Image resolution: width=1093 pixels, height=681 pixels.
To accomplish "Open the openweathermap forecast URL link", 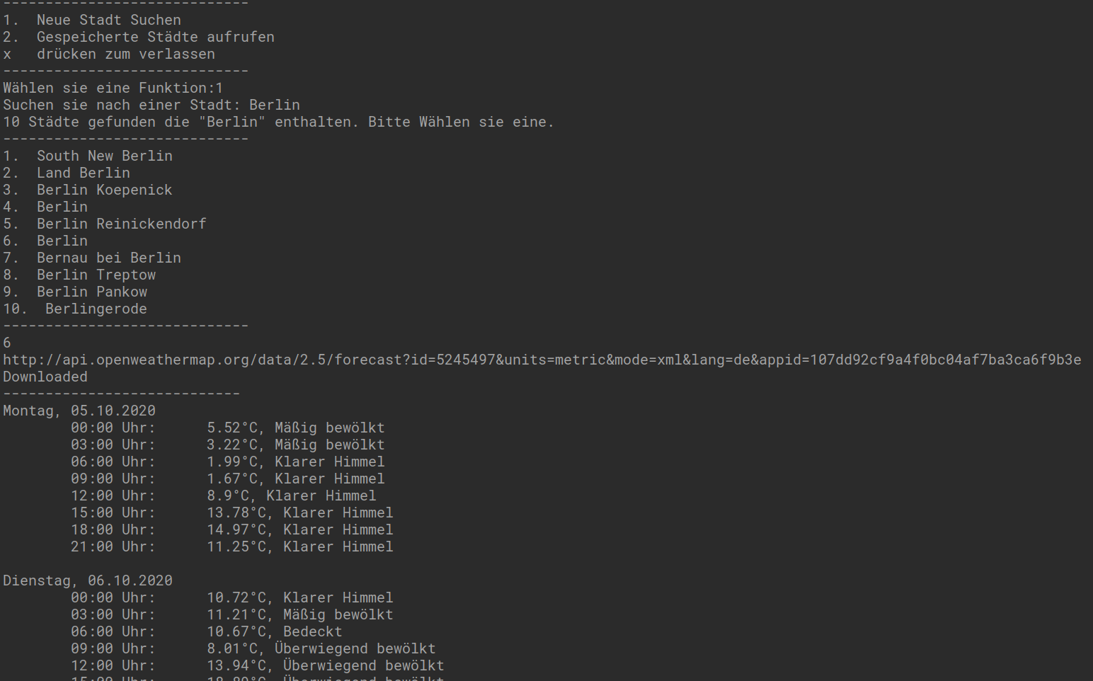I will pyautogui.click(x=542, y=360).
